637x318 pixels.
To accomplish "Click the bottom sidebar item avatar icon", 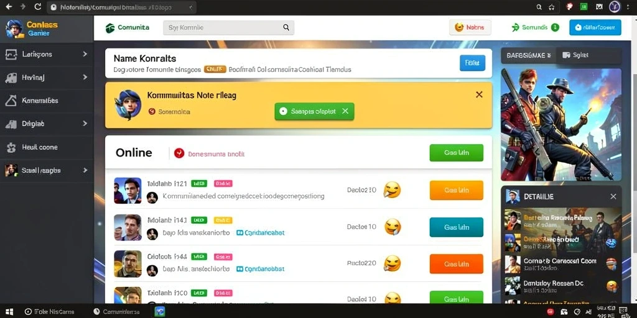I will click(x=11, y=170).
